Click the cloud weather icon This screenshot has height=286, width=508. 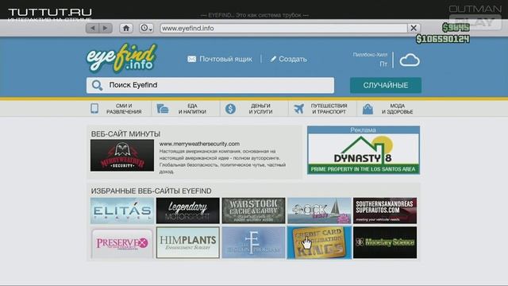pyautogui.click(x=410, y=60)
